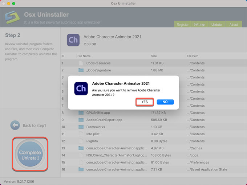The height and width of the screenshot is (185, 247).
Task: Click the Osx Uninstaller logo icon
Action: (12, 17)
